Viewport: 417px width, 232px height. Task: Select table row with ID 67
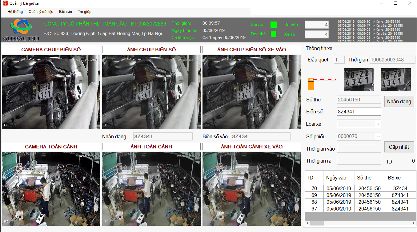360,209
